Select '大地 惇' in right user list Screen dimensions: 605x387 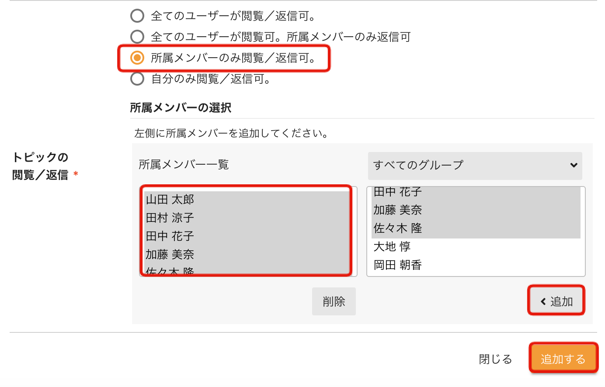coord(392,247)
